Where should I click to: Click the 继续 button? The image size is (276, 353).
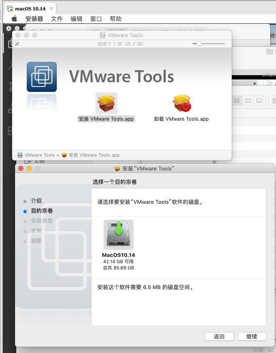tap(252, 336)
